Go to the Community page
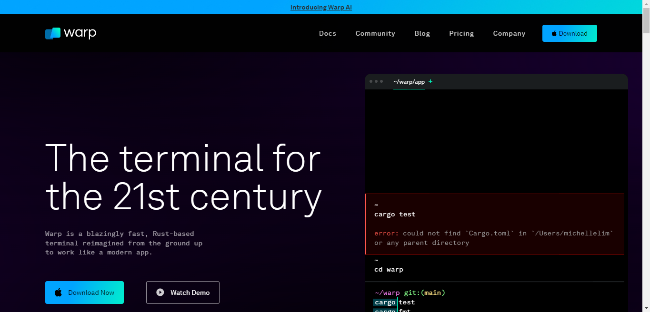650x312 pixels. click(x=375, y=33)
